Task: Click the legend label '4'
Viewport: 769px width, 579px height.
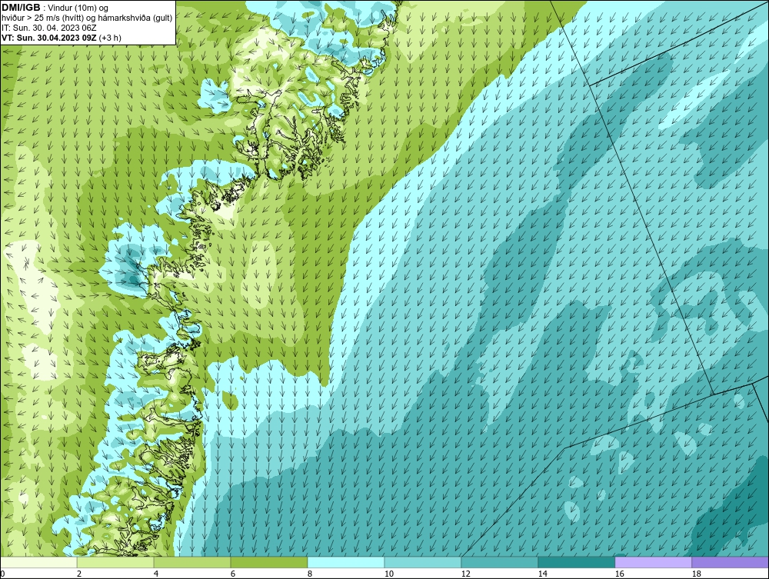Action: (156, 574)
